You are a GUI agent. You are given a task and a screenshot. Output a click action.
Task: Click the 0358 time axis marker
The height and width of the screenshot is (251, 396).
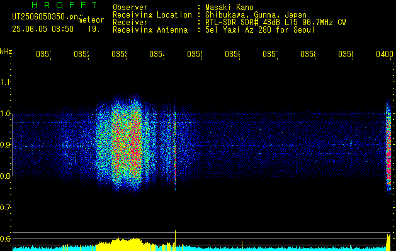coord(308,54)
